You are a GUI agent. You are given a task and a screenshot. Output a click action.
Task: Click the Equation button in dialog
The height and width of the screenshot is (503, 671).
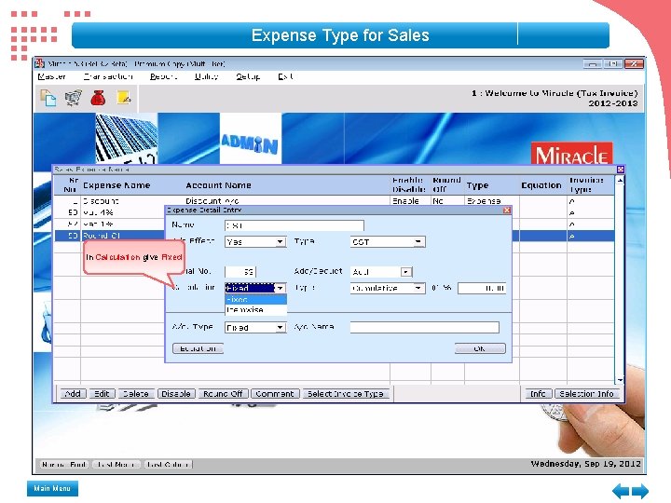coord(199,348)
